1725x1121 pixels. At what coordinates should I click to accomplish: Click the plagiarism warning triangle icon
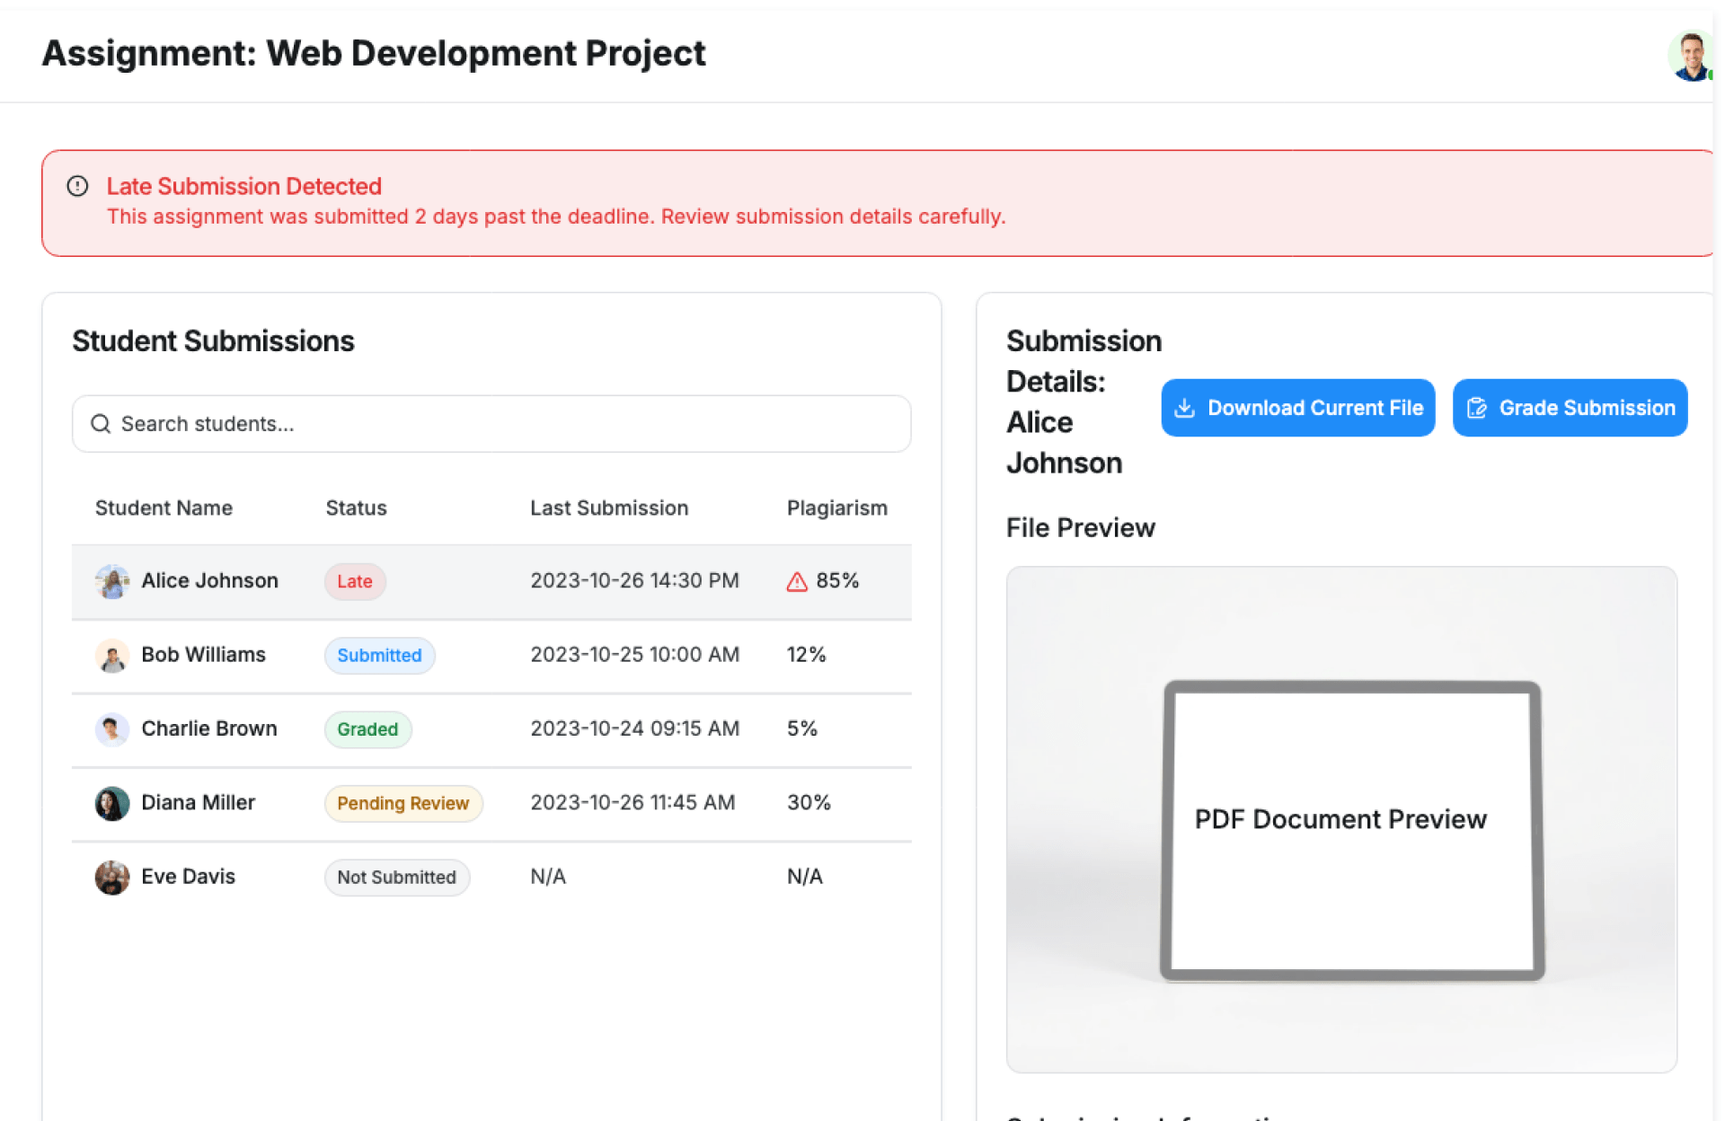pos(796,582)
